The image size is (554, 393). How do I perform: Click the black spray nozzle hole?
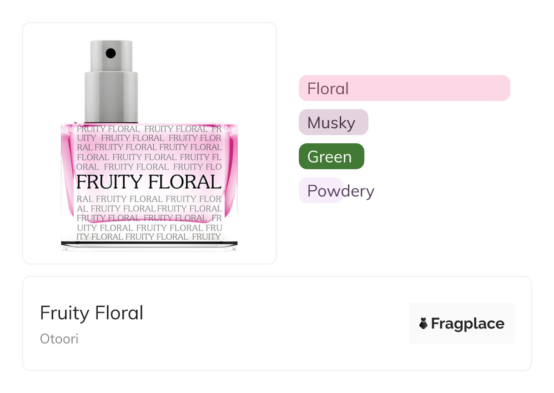(x=111, y=54)
